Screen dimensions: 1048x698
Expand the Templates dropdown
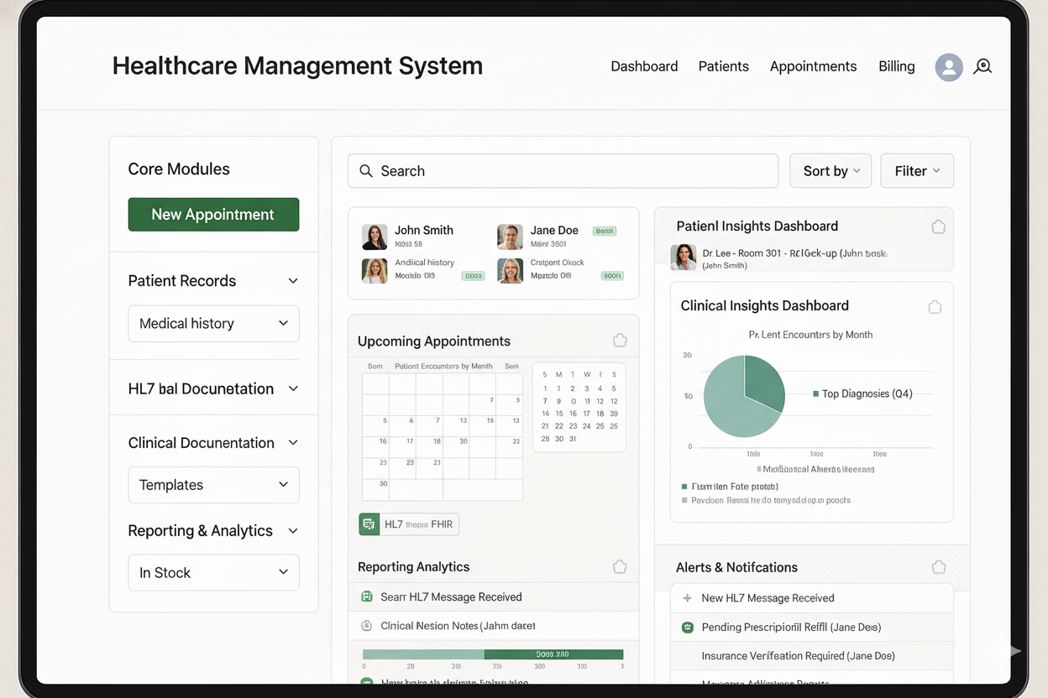coord(213,485)
